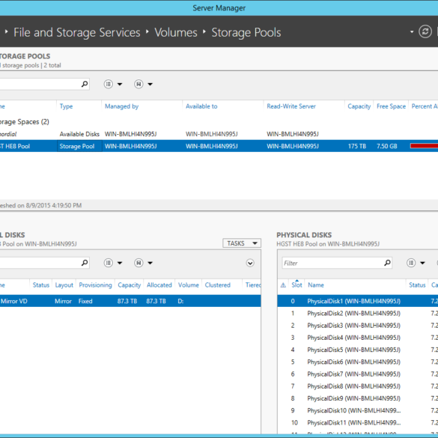Click red percent allocated bar of HE8 Pool

[x=424, y=146]
